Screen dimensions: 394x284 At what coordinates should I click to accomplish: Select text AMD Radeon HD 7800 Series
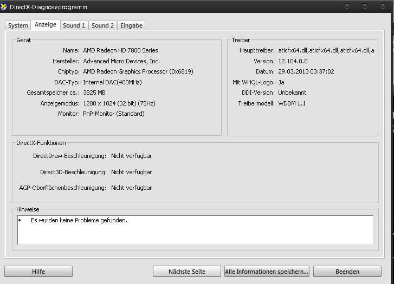coord(120,50)
